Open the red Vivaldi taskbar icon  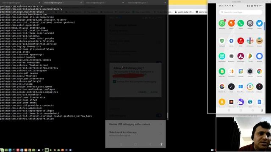pos(18,150)
